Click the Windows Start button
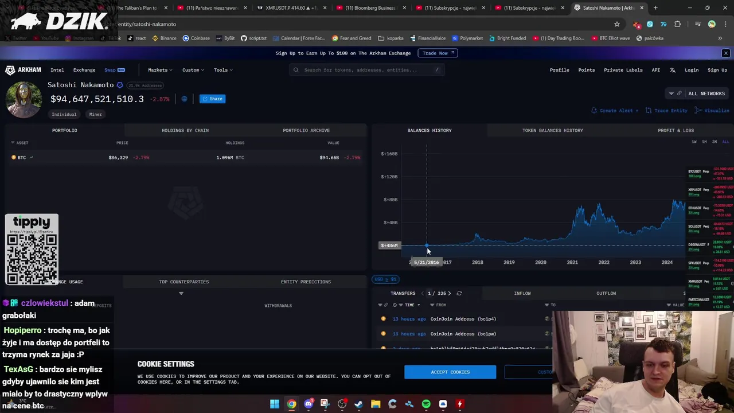 pos(275,404)
